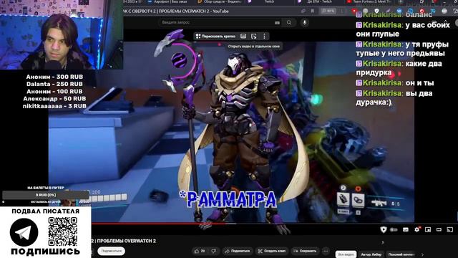Click the subtitles icon beside Пересказать кратко

coord(243,36)
